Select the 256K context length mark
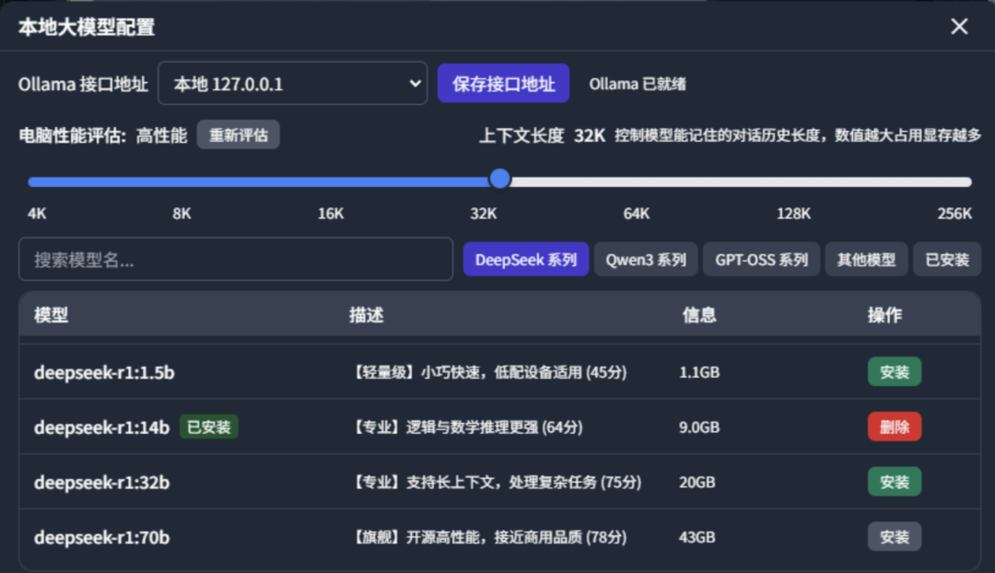This screenshot has height=573, width=995. pos(954,213)
